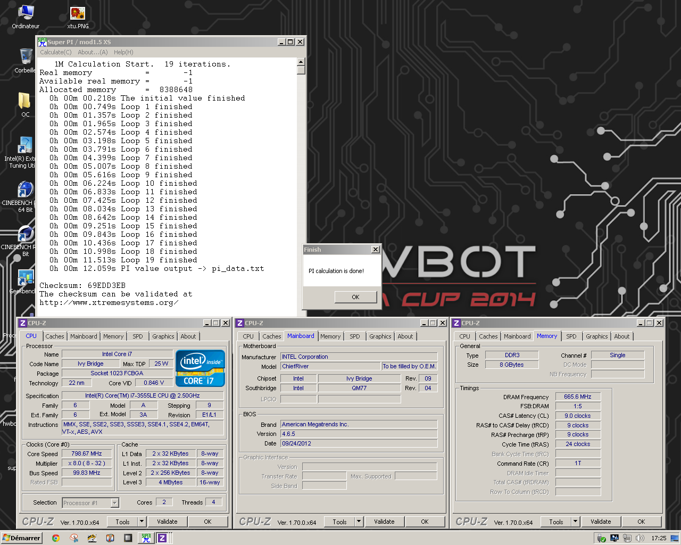The height and width of the screenshot is (545, 681).
Task: Click the American Megatrends Inc. brand field
Action: point(359,424)
